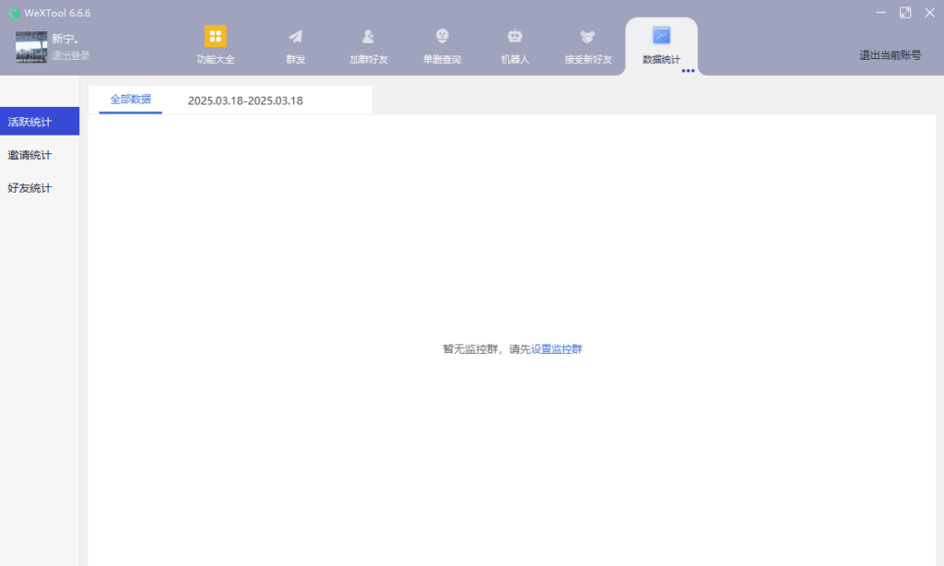Click 退出登录 under username
This screenshot has height=566, width=944.
pyautogui.click(x=70, y=55)
